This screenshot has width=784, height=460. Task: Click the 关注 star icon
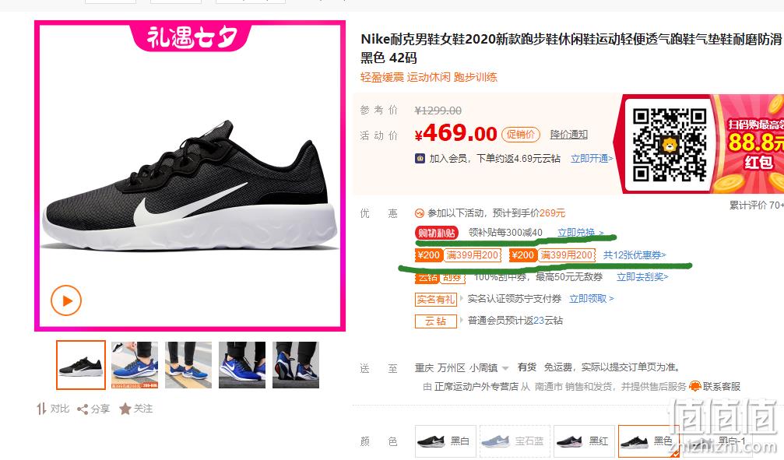click(x=125, y=409)
